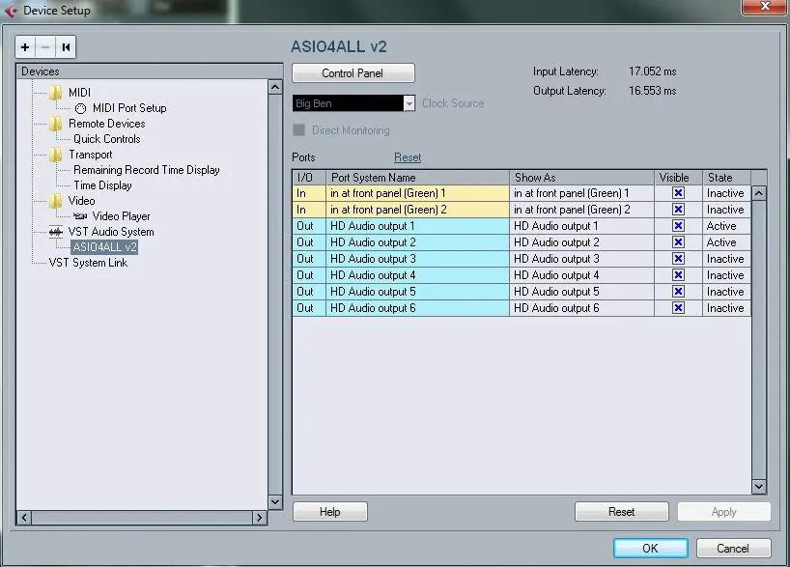Open the ASIO Control Panel button
Image resolution: width=790 pixels, height=567 pixels.
(x=353, y=73)
